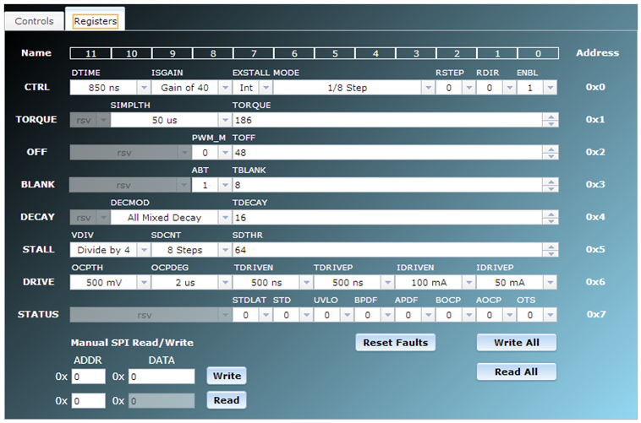Click the SDTHR value spinner arrows
641x423 pixels.
tap(551, 250)
